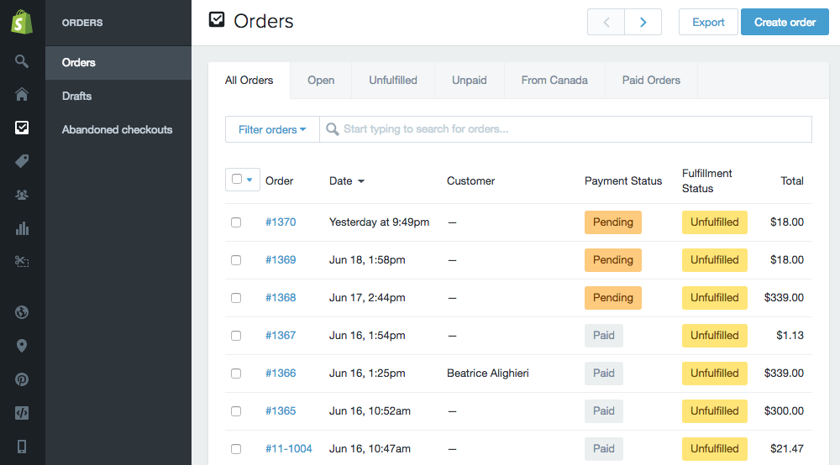Switch to the Unfulfilled tab
This screenshot has width=840, height=465.
[392, 81]
